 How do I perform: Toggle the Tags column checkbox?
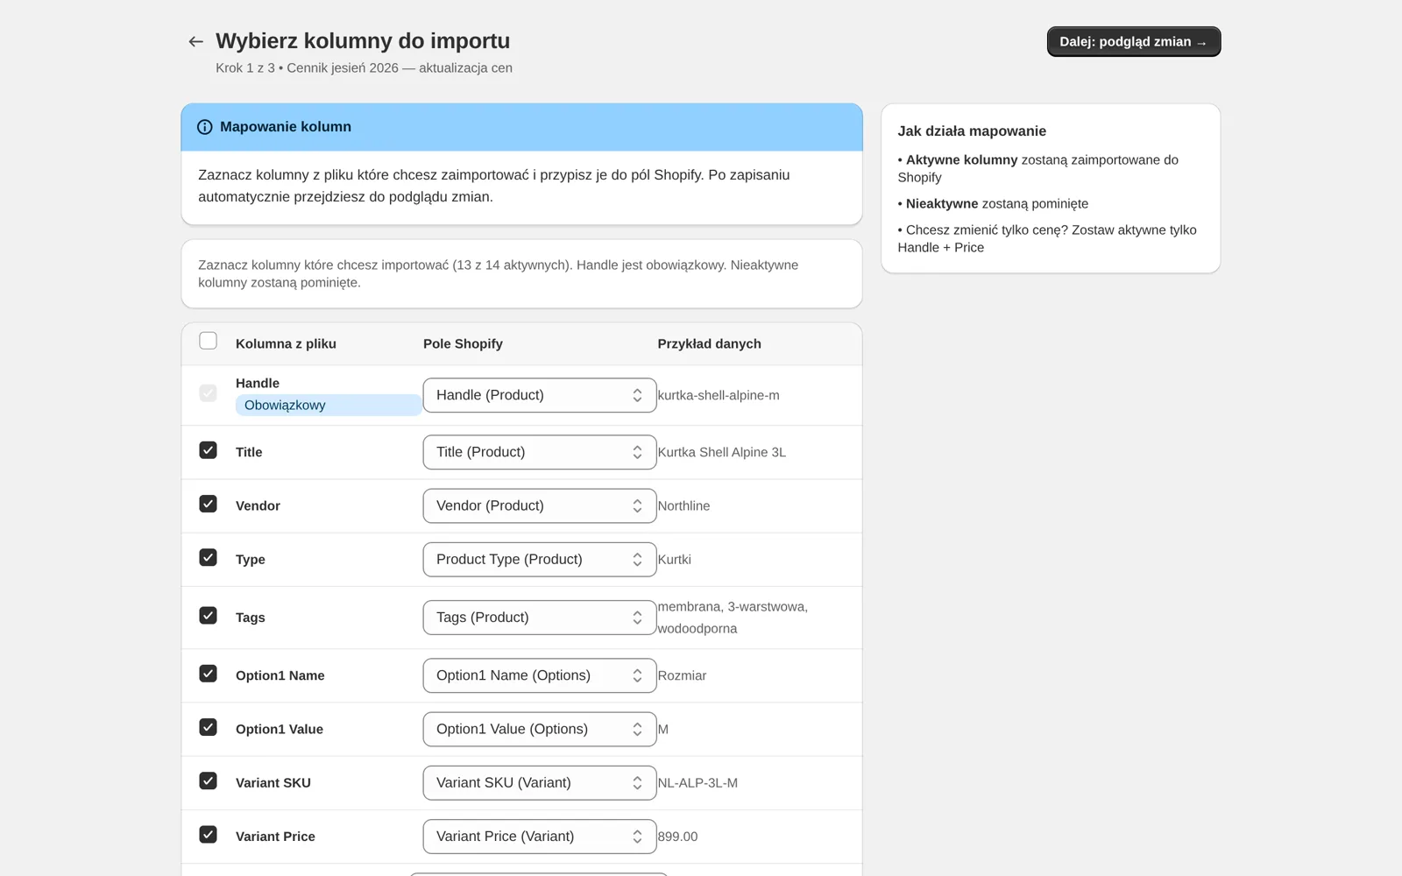click(208, 616)
